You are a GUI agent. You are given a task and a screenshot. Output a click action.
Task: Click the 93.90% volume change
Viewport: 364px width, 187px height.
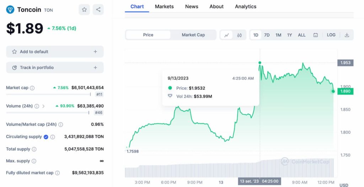(x=65, y=106)
